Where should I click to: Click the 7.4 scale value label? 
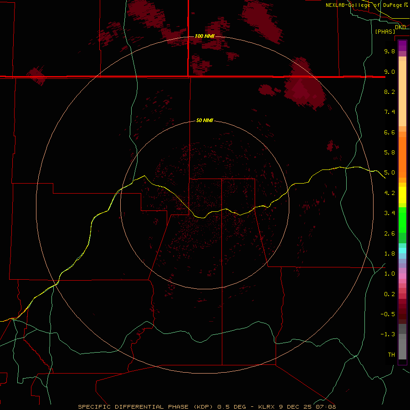tap(389, 112)
